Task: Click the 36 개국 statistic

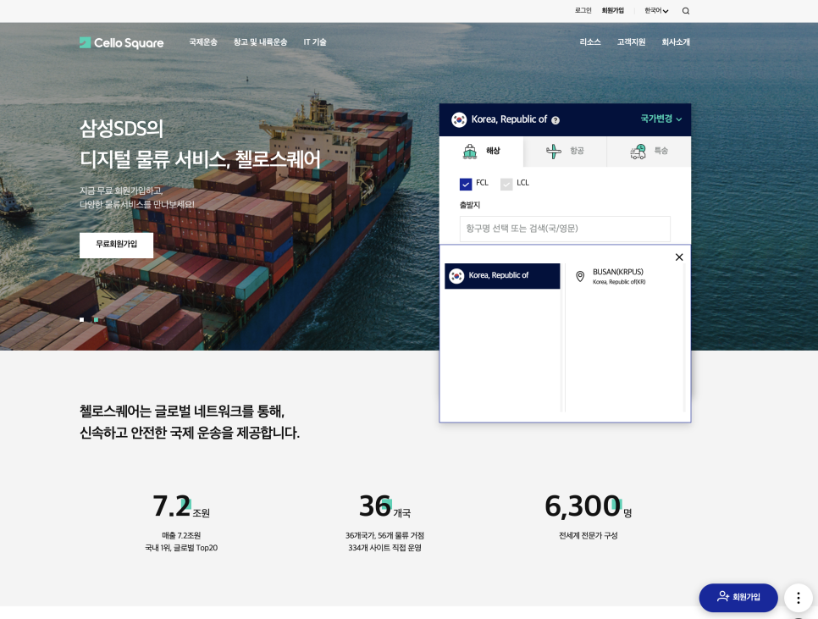Action: point(384,506)
